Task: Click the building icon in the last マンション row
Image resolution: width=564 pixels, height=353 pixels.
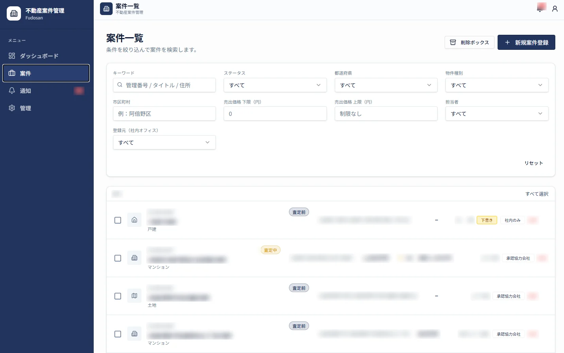Action: [x=134, y=334]
